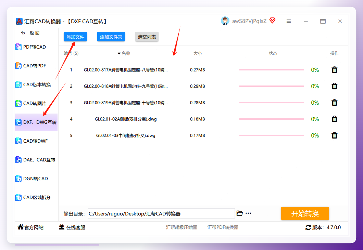Open 汇帮PDF转换器 link
The image size is (363, 250).
tap(223, 227)
